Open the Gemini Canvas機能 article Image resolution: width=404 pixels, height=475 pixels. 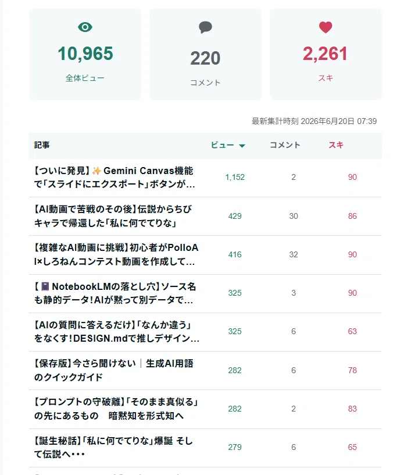click(115, 177)
